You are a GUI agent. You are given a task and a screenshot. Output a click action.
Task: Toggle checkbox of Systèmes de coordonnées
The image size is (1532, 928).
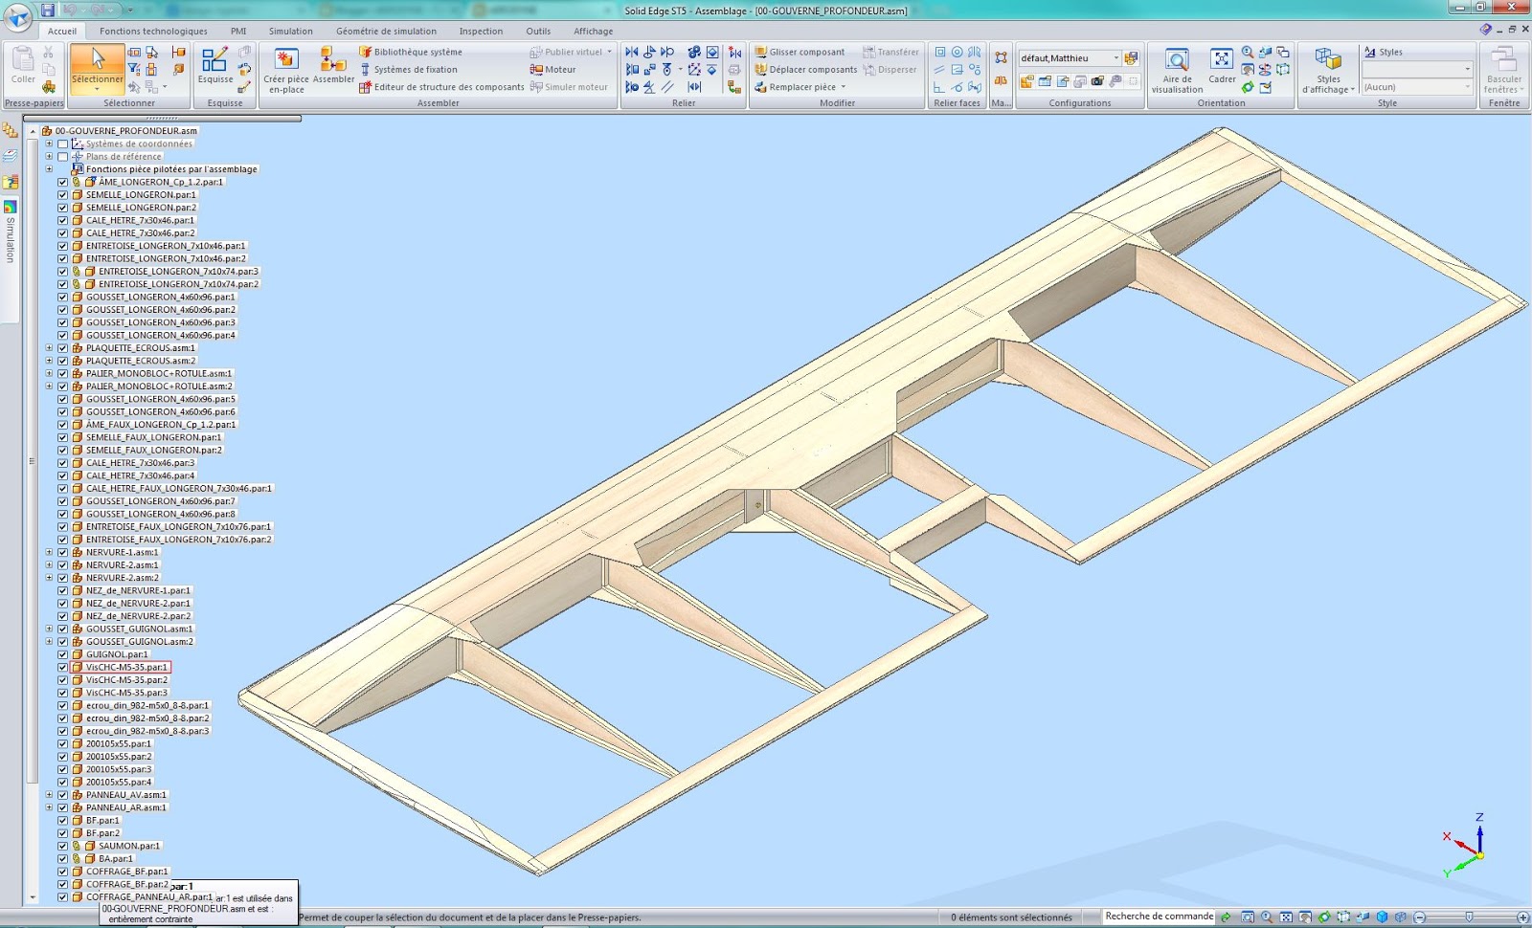coord(63,144)
